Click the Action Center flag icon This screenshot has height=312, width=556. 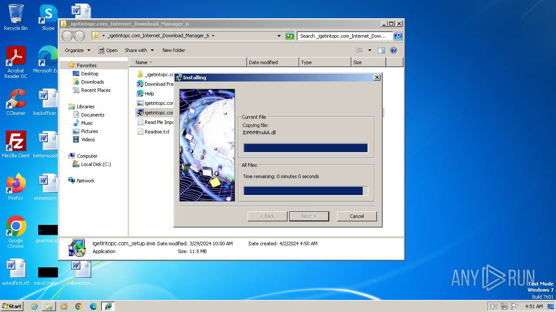[x=515, y=306]
